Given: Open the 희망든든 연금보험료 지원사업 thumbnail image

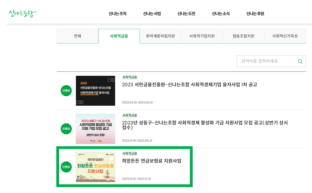Looking at the screenshot, I should (x=95, y=166).
